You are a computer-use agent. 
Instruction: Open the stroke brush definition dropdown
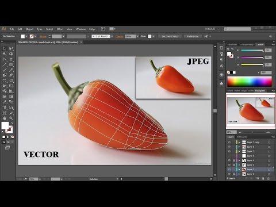point(112,36)
